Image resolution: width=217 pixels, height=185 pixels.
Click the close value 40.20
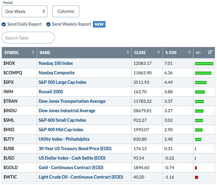[139, 177]
